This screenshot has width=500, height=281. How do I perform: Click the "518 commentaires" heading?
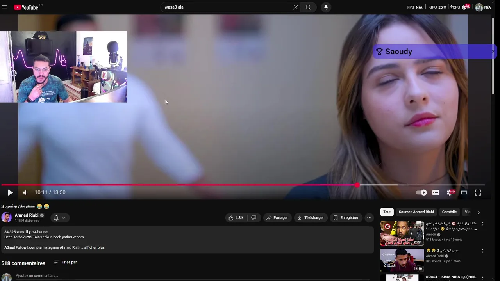point(23,263)
